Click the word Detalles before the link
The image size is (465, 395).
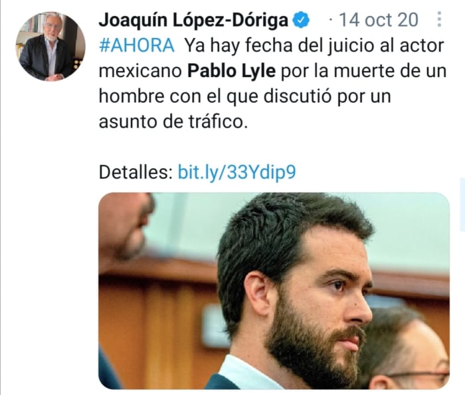(136, 172)
